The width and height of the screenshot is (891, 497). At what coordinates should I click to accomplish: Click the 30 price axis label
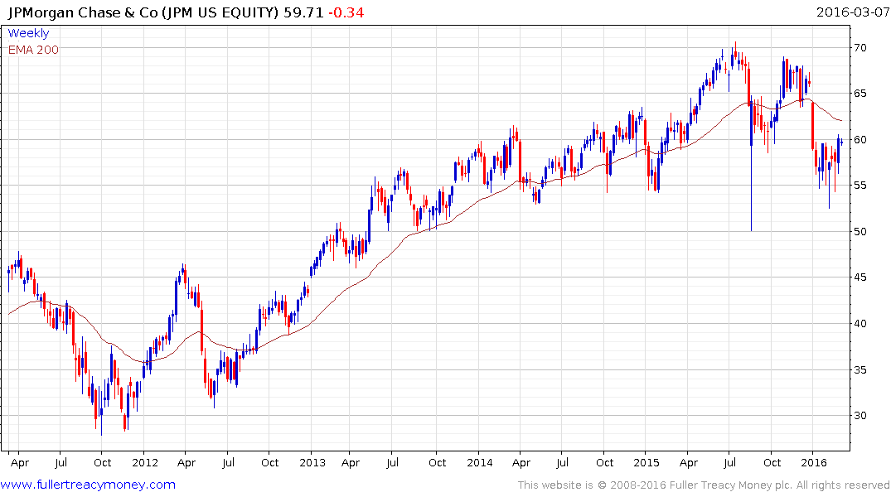point(860,416)
